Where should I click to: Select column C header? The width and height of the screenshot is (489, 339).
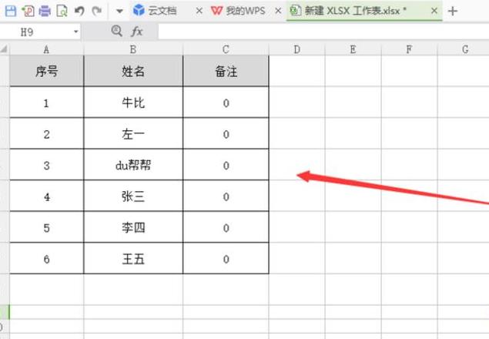click(x=226, y=49)
